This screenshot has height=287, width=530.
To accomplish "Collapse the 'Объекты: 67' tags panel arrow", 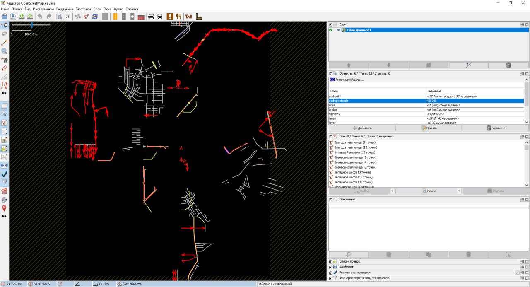I will 331,73.
